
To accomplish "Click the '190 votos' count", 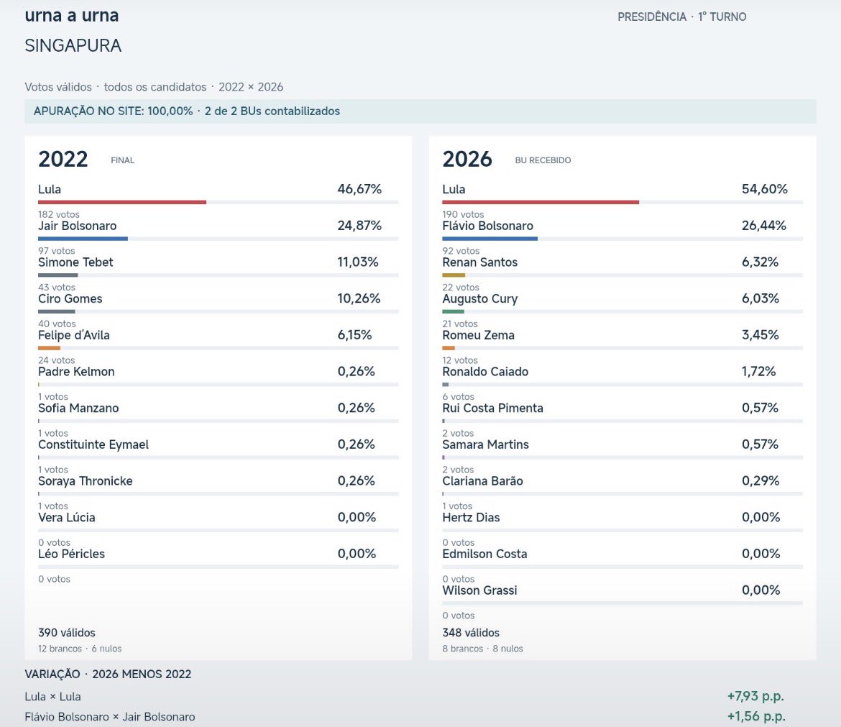I will tap(463, 214).
